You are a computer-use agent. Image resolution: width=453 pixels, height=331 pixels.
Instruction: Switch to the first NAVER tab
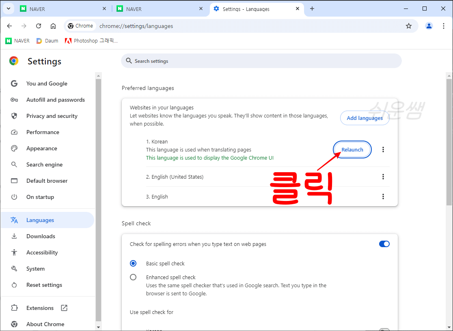point(61,8)
